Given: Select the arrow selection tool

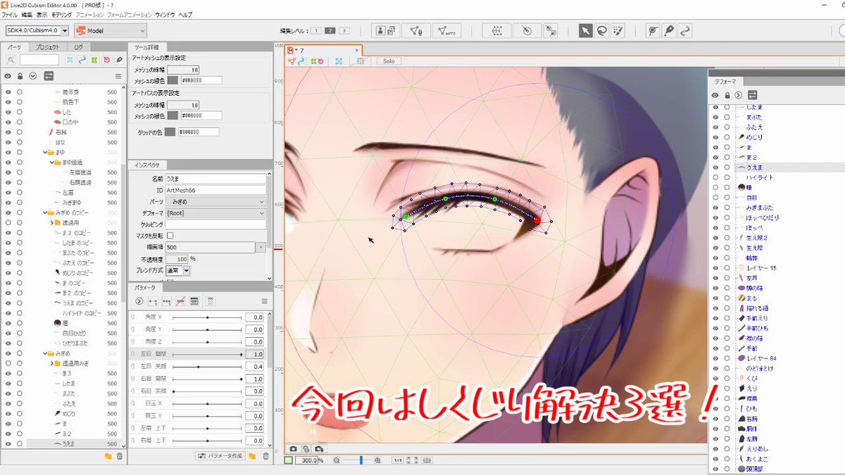Looking at the screenshot, I should (x=585, y=31).
